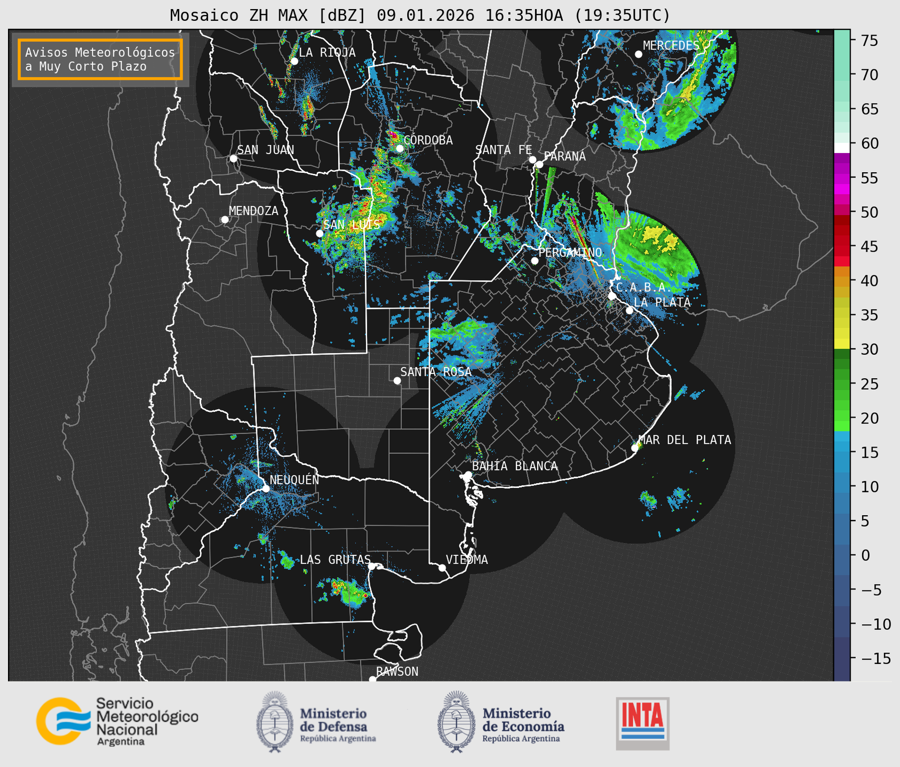Select the LAS GRUTAS city marker

tap(372, 566)
